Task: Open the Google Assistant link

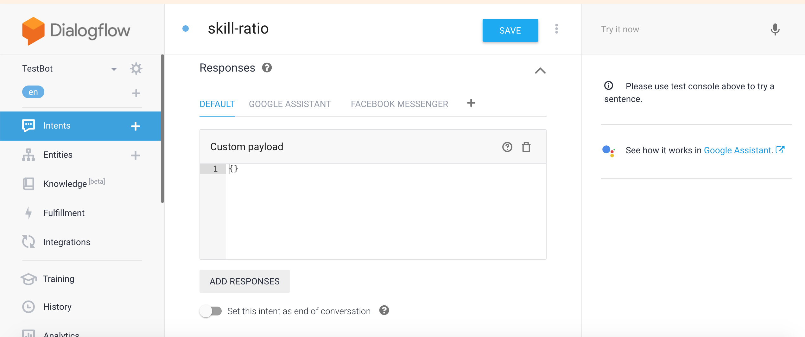Action: click(738, 150)
